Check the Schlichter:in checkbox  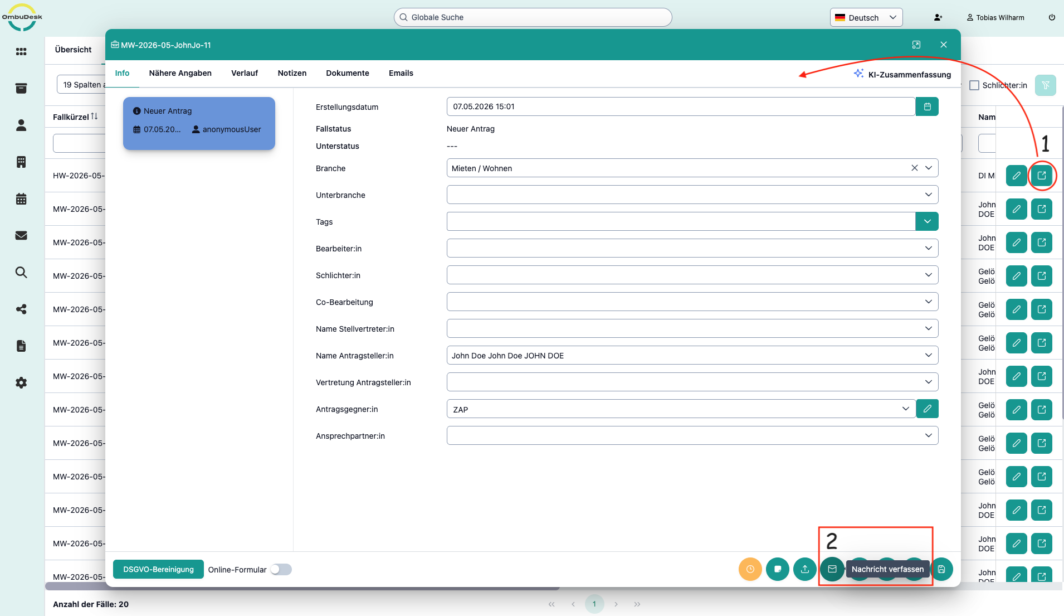(x=974, y=85)
